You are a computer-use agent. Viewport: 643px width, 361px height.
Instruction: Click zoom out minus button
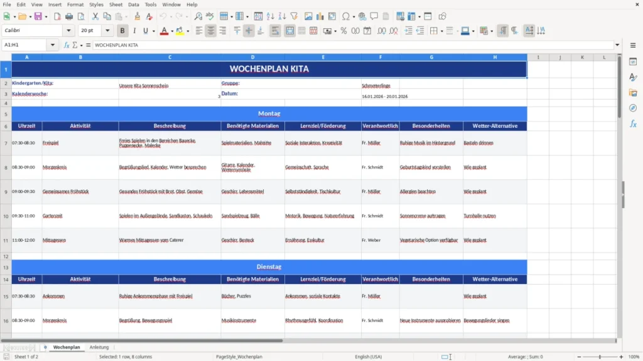(x=579, y=357)
